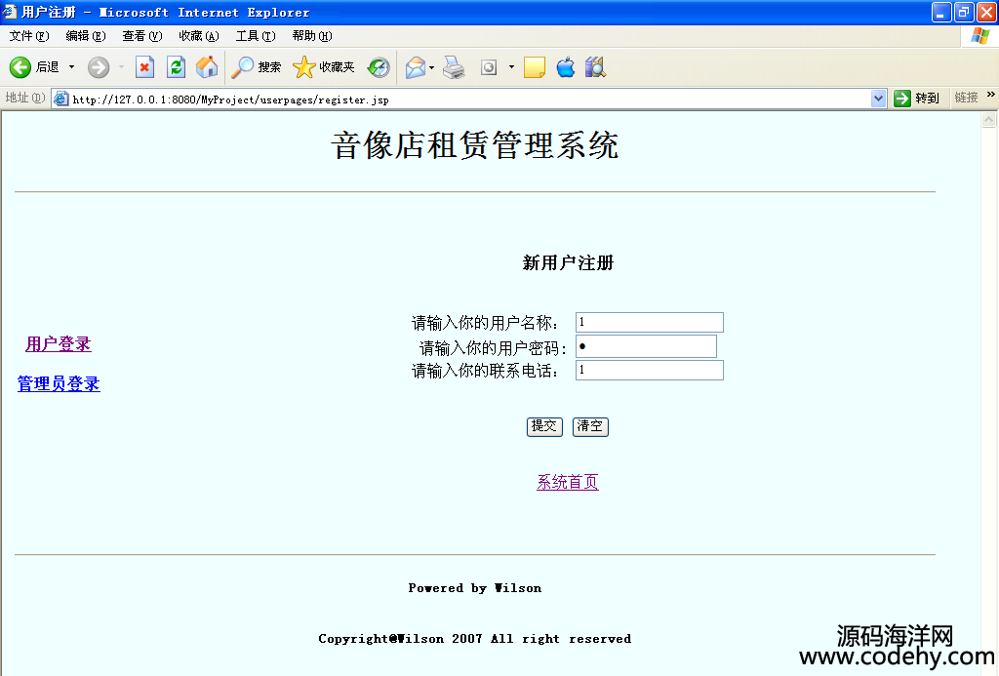Click the Stop loading icon
The height and width of the screenshot is (676, 999).
pos(144,67)
